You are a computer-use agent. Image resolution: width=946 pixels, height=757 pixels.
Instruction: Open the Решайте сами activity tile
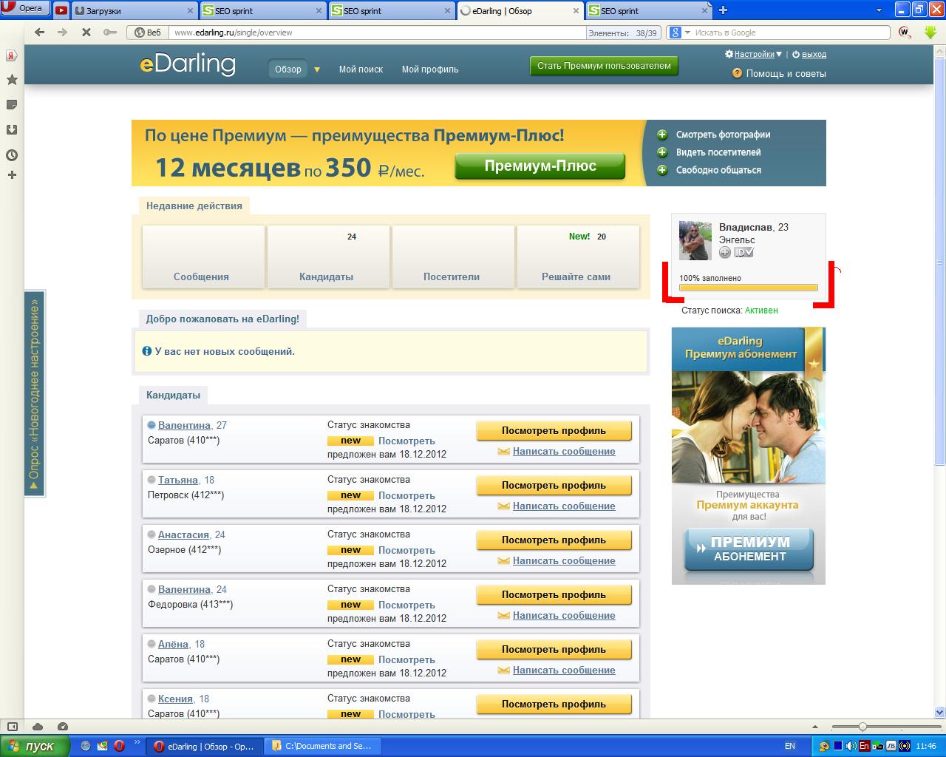pyautogui.click(x=576, y=256)
